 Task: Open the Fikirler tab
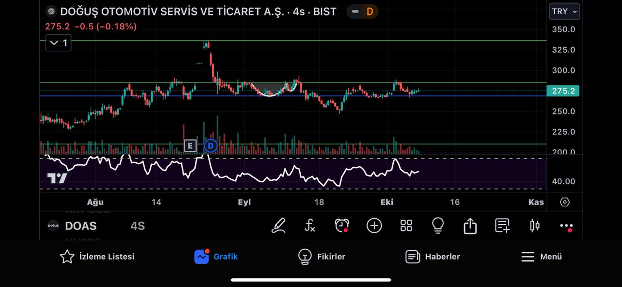pos(321,256)
